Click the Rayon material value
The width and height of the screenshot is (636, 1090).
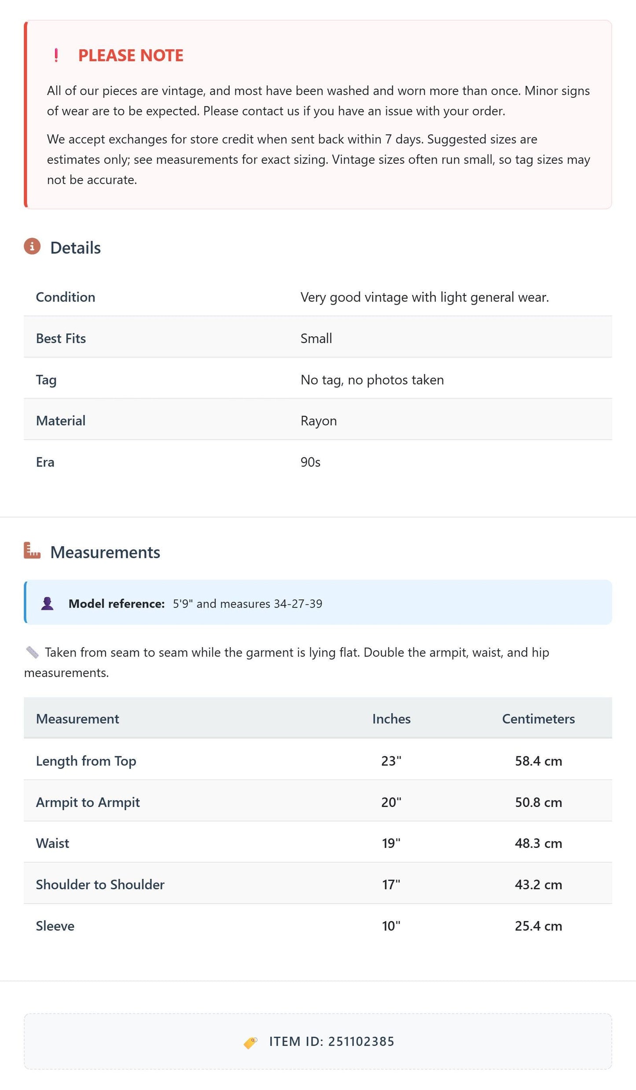(x=319, y=421)
